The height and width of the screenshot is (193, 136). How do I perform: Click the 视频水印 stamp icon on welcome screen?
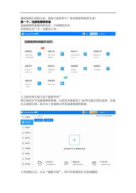39,68
